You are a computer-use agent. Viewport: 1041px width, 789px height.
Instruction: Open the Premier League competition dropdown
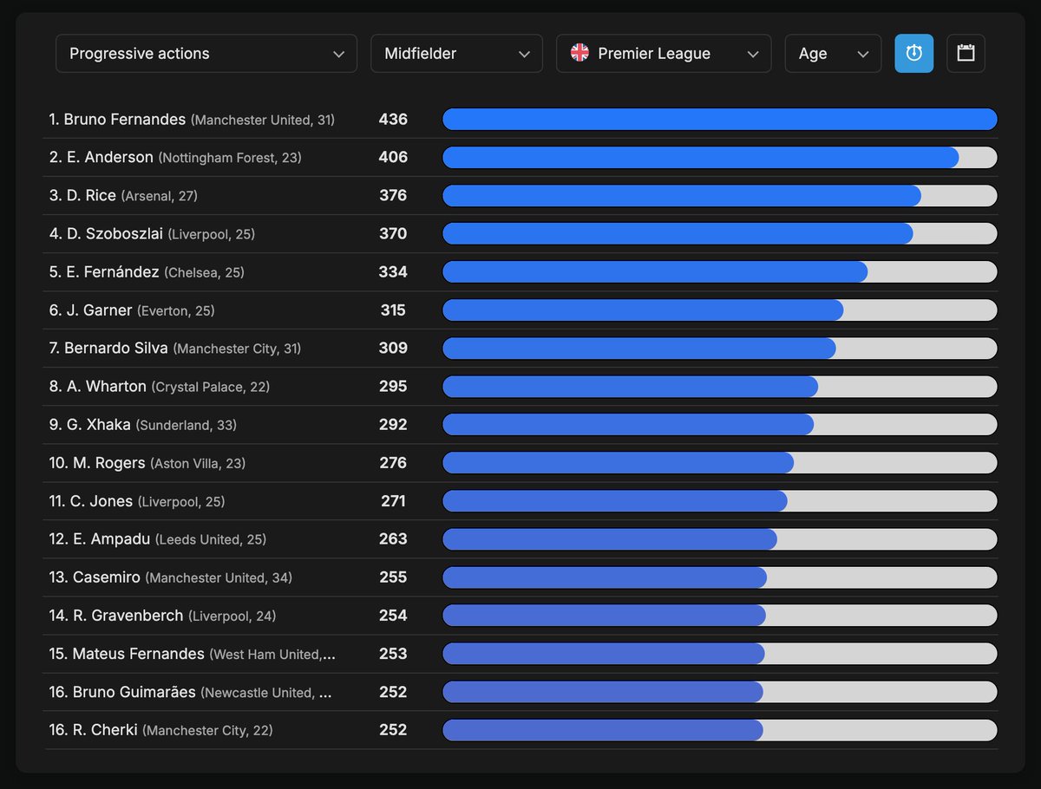point(664,54)
